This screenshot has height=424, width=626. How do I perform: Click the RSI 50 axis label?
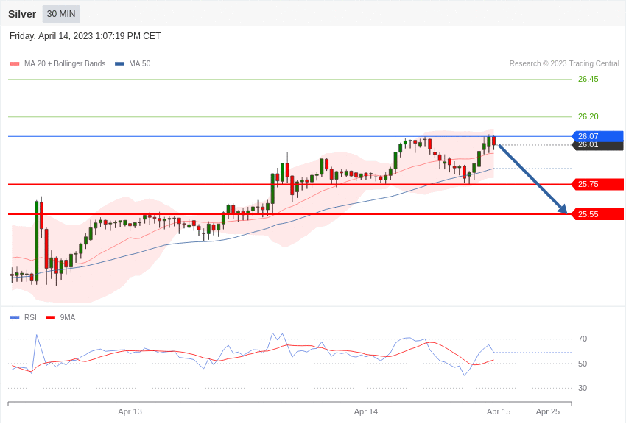coord(583,364)
